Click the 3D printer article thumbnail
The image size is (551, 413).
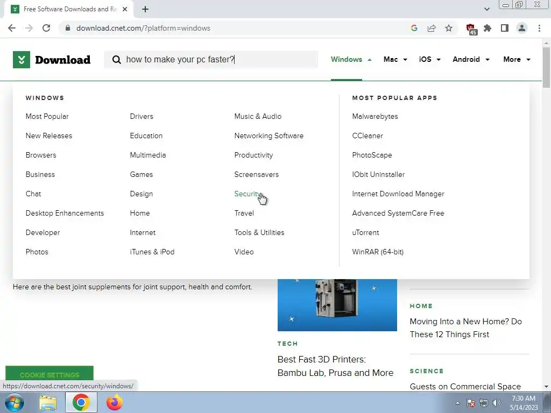[x=337, y=305]
